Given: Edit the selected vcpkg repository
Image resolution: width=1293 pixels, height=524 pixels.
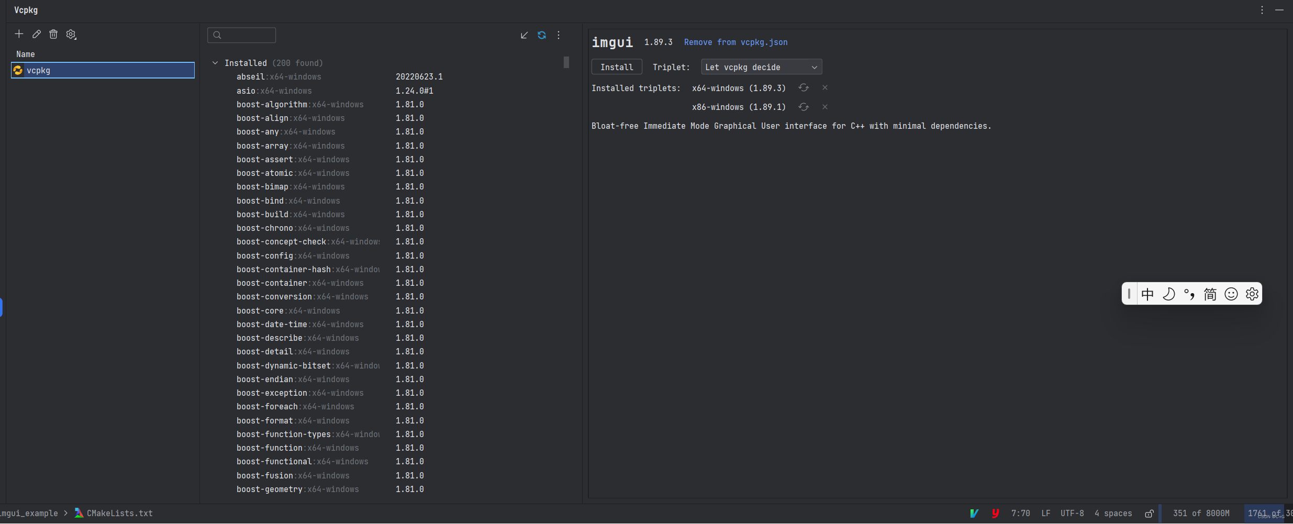Looking at the screenshot, I should tap(36, 34).
